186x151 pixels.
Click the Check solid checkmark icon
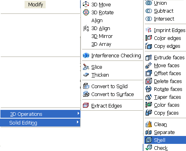[x=149, y=148]
